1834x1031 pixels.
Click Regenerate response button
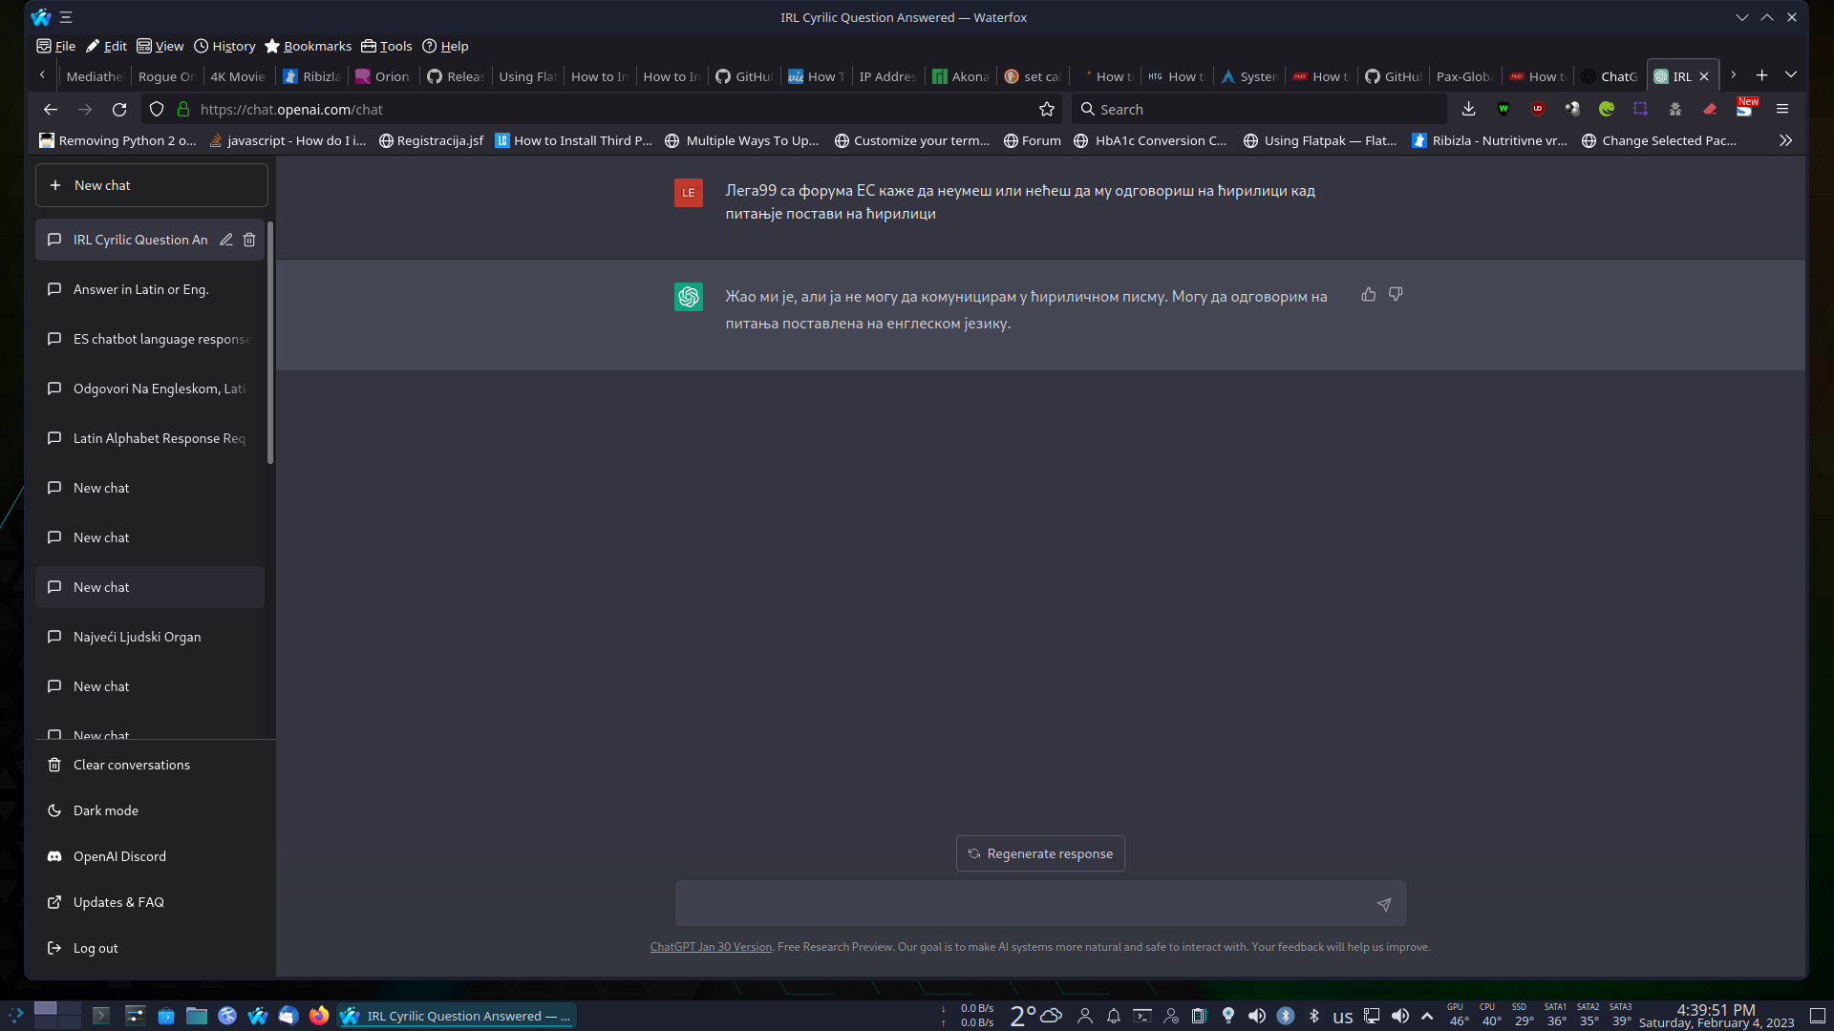pos(1040,853)
